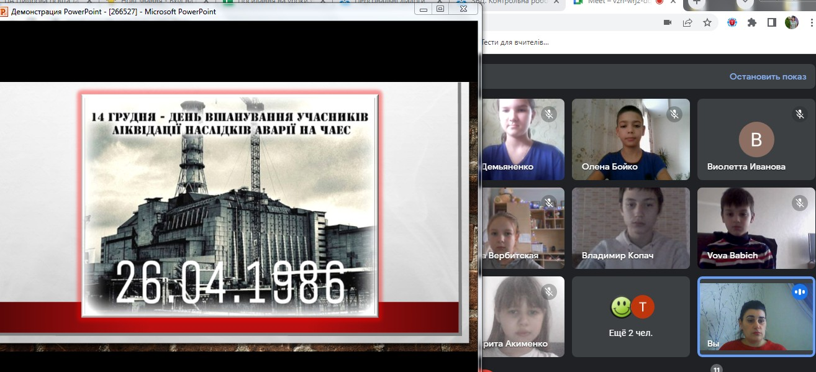Click the "Виолетта Иванова" name label
816x372 pixels.
pyautogui.click(x=746, y=166)
